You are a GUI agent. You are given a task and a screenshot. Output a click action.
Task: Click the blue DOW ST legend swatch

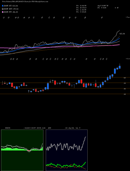3,6
